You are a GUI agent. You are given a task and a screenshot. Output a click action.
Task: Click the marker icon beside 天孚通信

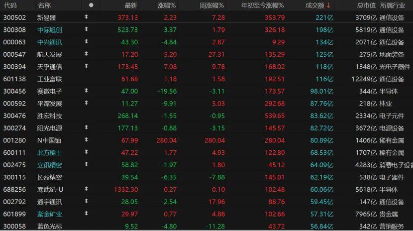point(87,66)
